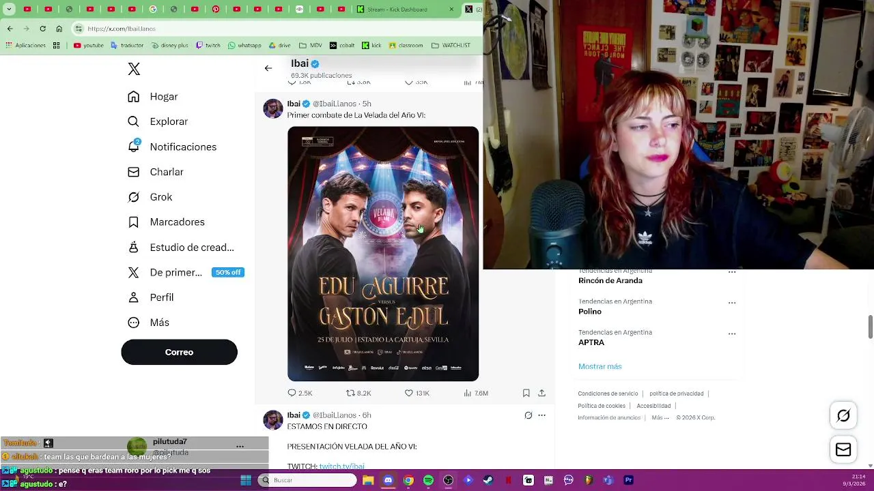This screenshot has height=491, width=874.
Task: Open Información de anuncios link
Action: pyautogui.click(x=609, y=417)
